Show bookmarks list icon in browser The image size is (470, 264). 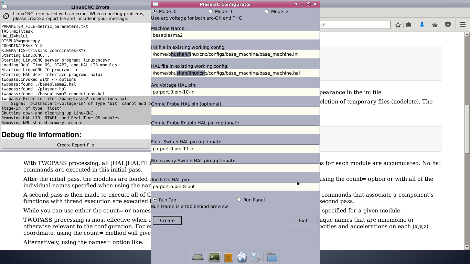[409, 25]
